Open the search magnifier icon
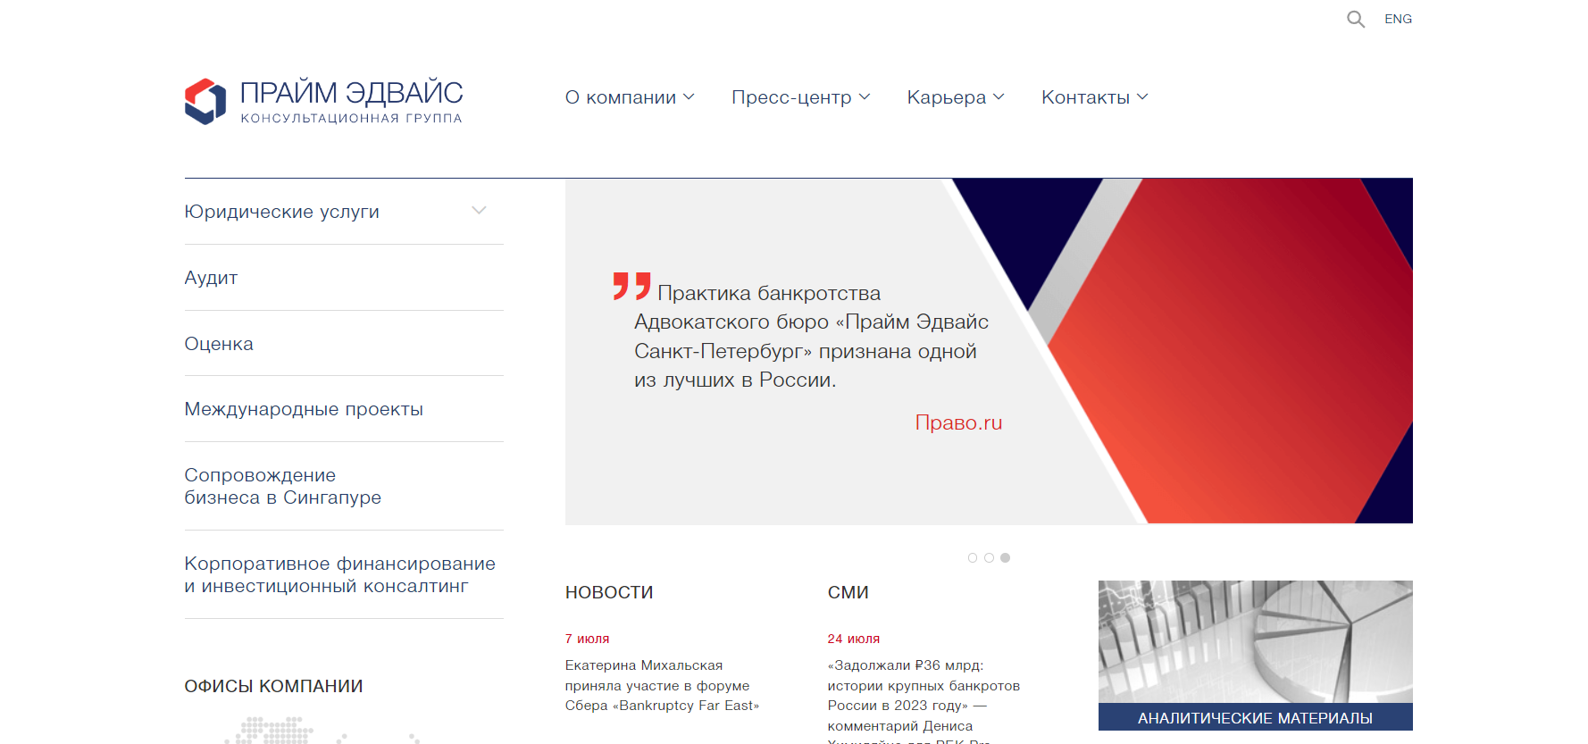Viewport: 1588px width, 744px height. 1356,19
